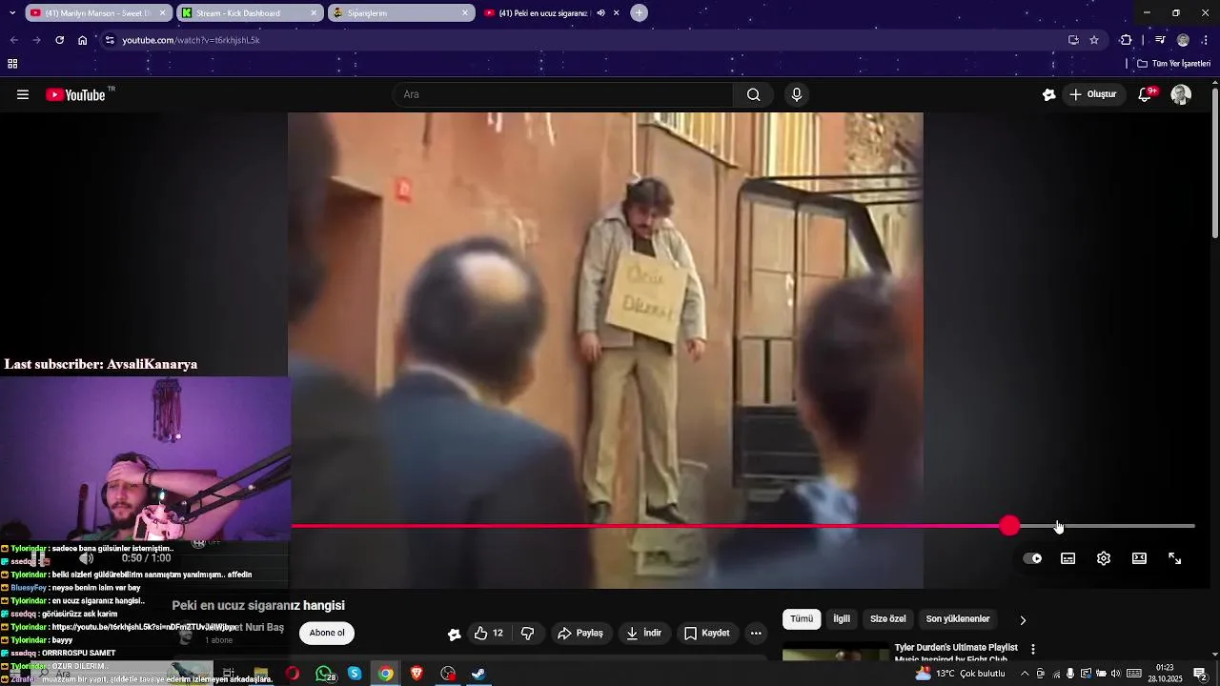The image size is (1220, 686).
Task: Open Brave browser from the taskbar
Action: pos(417,674)
